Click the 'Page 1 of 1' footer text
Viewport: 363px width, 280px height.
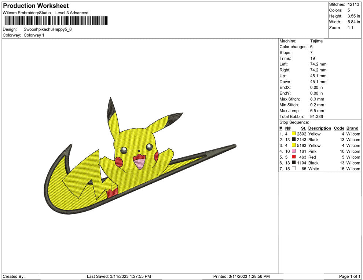(349, 276)
